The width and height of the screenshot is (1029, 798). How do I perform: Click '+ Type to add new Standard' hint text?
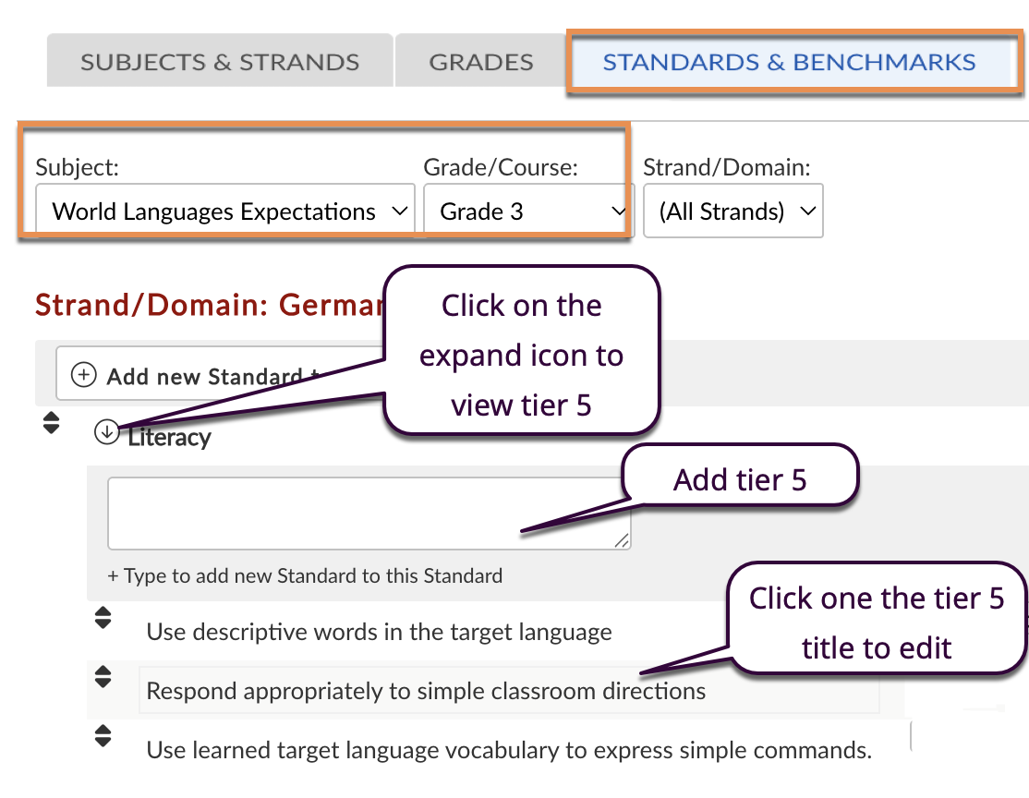(x=305, y=575)
